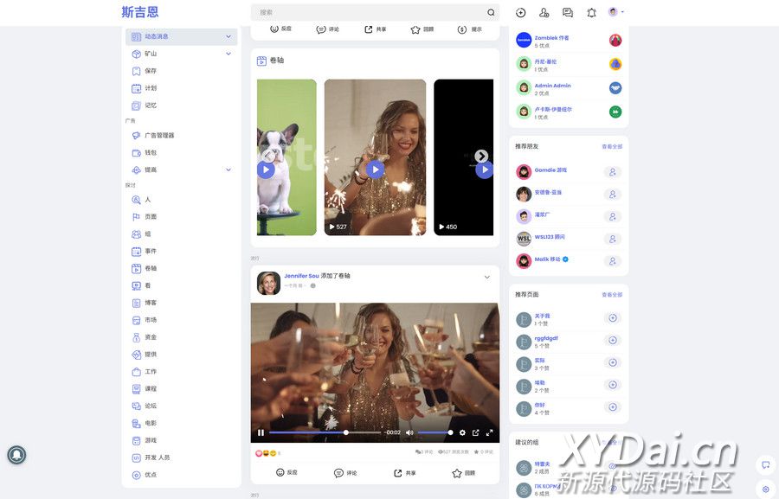Go to 市场 in the sidebar

point(151,320)
